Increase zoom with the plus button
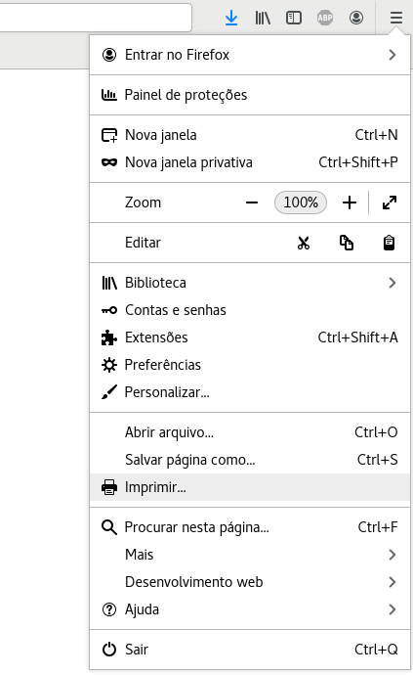The image size is (413, 675). [350, 202]
